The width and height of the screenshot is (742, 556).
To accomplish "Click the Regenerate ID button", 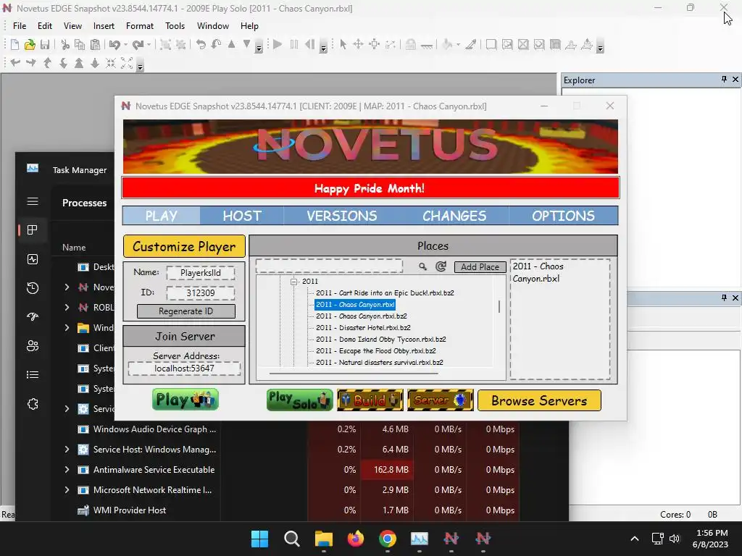I will 186,311.
